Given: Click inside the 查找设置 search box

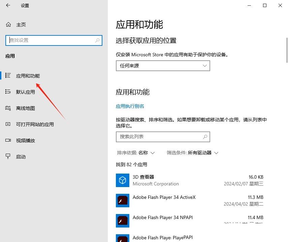Looking at the screenshot, I should click(54, 40).
